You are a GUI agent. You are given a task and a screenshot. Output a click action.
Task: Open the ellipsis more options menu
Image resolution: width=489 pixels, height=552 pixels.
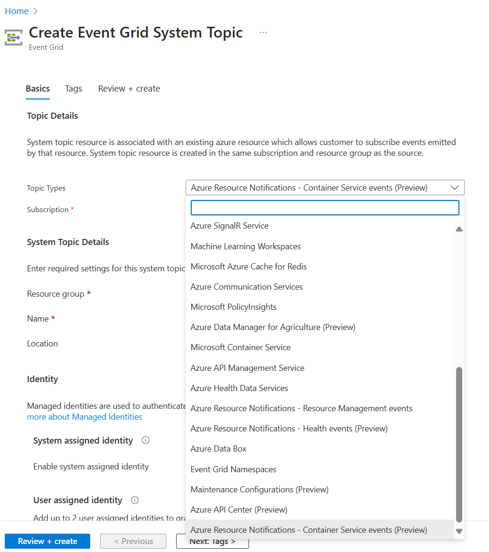(263, 32)
